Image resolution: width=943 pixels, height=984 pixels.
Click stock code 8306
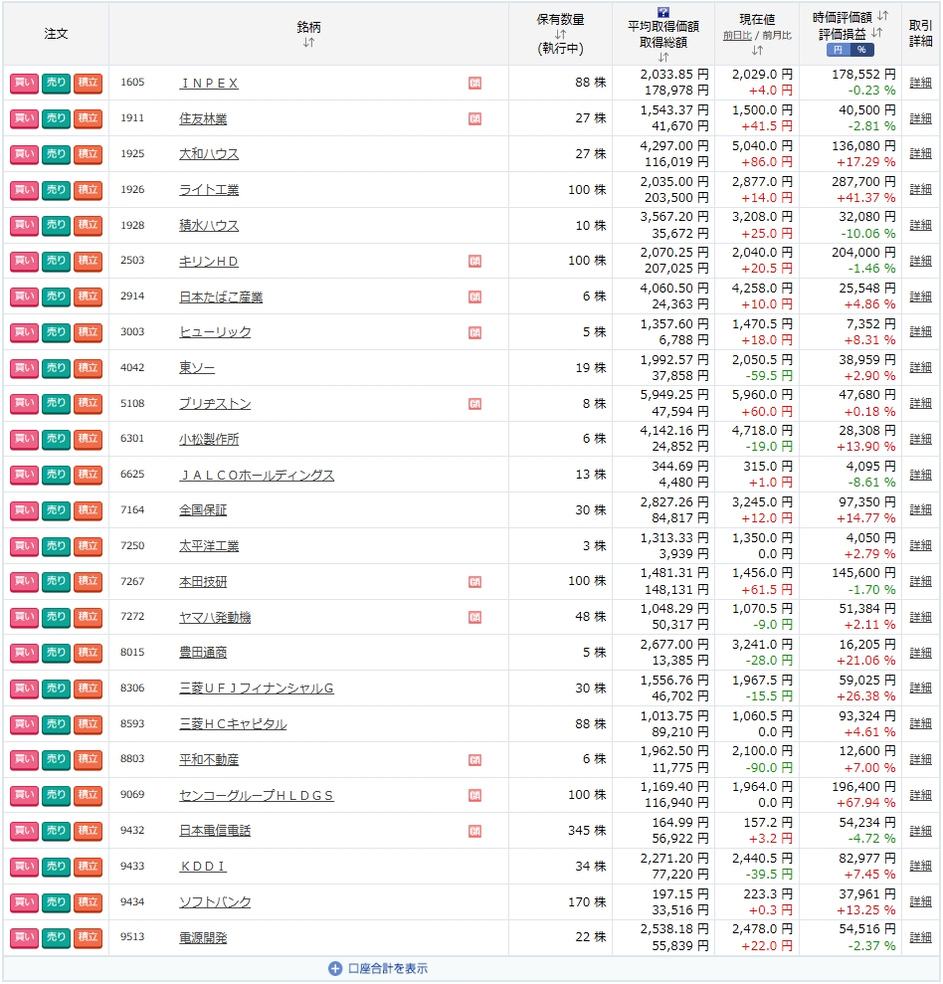pos(132,689)
